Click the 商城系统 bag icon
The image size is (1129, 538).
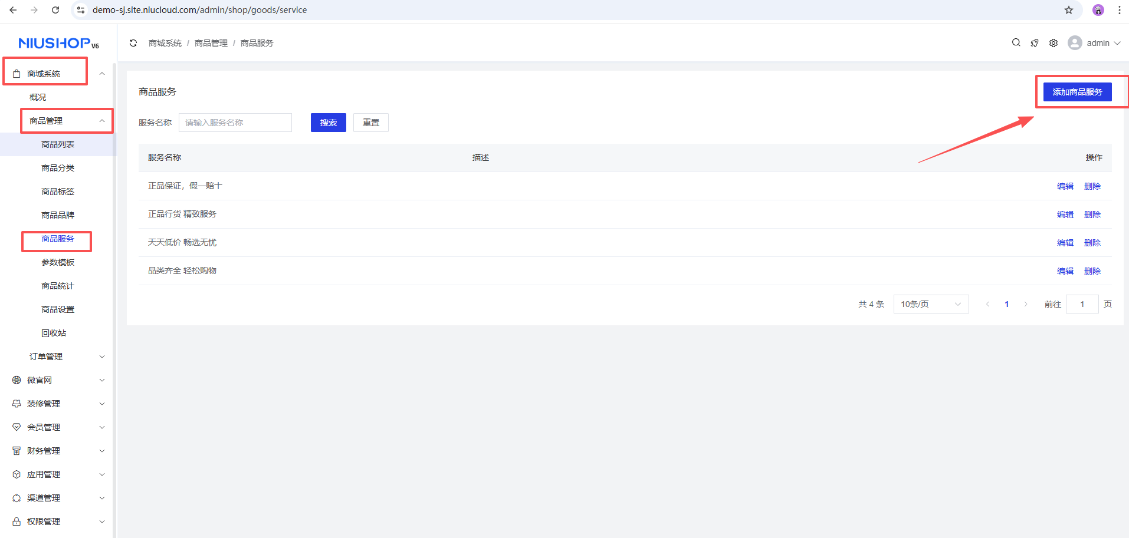click(x=17, y=74)
